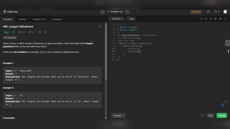Click the title 409. Longest Palindrome
Screen dimensions: 230x129
pyautogui.click(x=18, y=27)
